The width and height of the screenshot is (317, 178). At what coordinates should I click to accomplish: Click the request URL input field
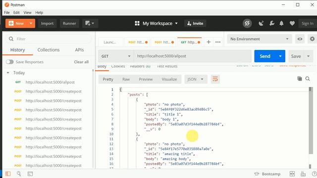(193, 56)
